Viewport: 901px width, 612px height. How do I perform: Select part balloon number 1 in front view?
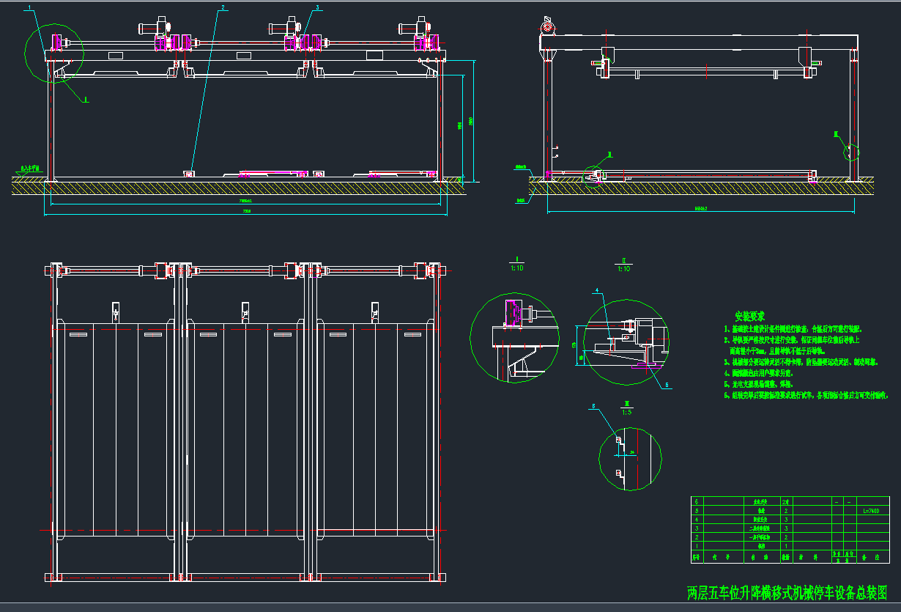tap(29, 8)
